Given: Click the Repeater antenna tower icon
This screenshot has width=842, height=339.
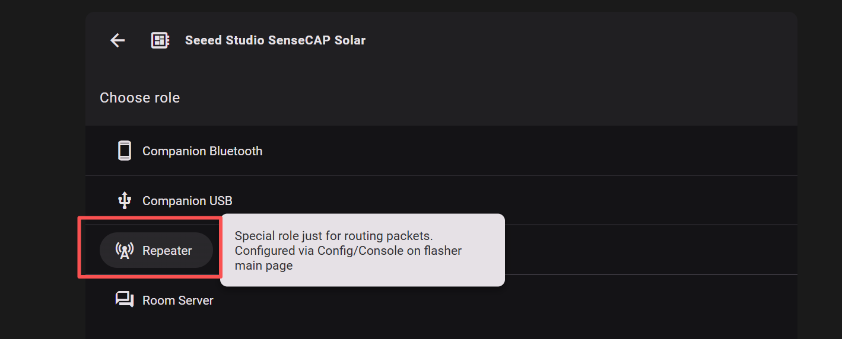Looking at the screenshot, I should click(x=124, y=251).
